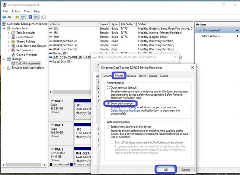Expand the More Actions submenu arrow
Screen dimensions: 240x175
[x=237, y=36]
